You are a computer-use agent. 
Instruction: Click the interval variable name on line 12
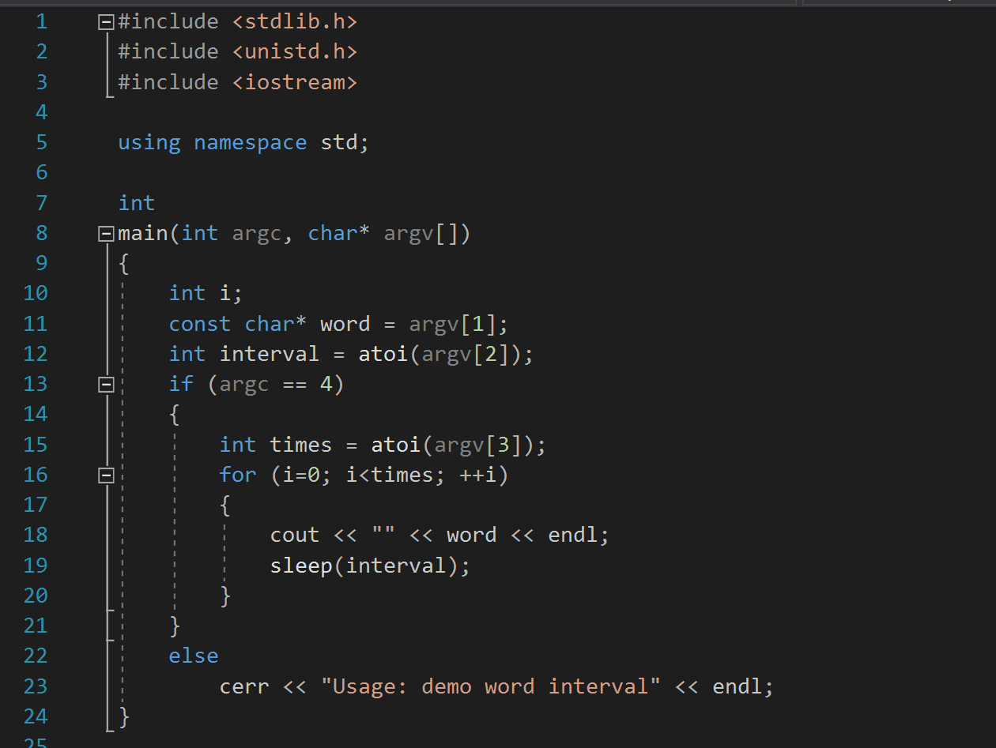(x=269, y=354)
